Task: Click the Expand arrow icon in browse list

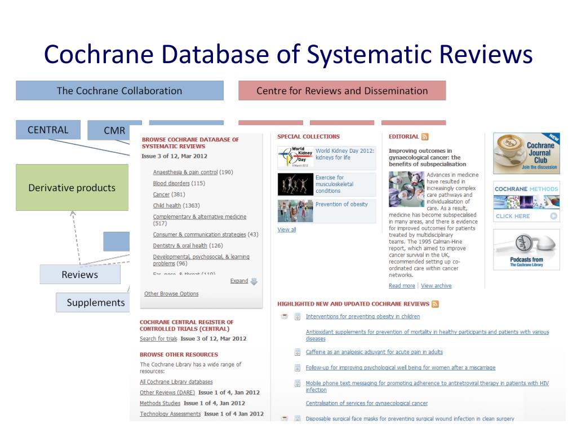Action: (x=254, y=281)
